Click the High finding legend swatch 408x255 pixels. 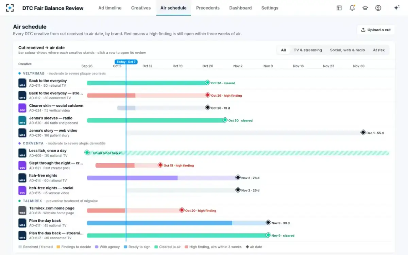186,247
